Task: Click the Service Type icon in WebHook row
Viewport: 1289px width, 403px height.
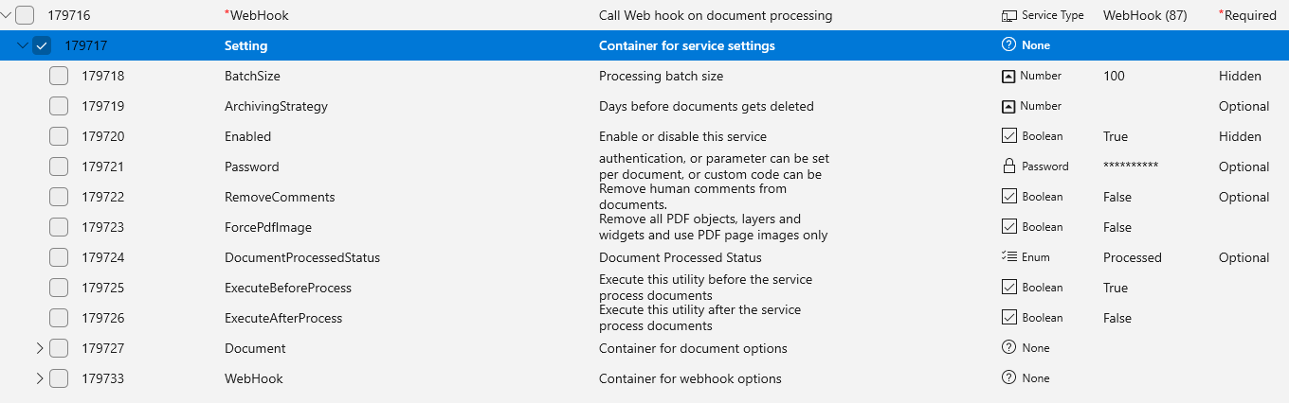Action: pyautogui.click(x=1008, y=15)
